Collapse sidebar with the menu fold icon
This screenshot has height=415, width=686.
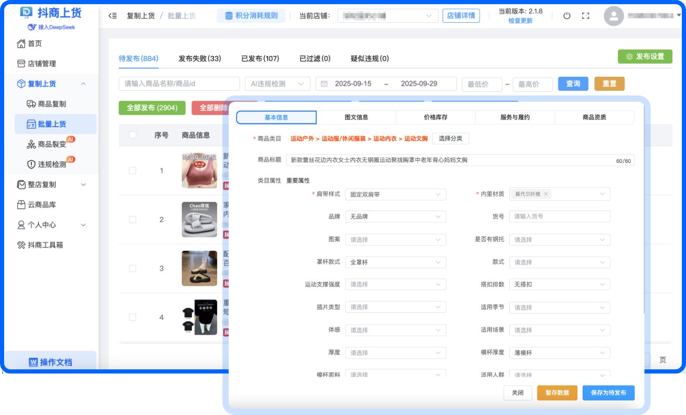click(x=112, y=16)
